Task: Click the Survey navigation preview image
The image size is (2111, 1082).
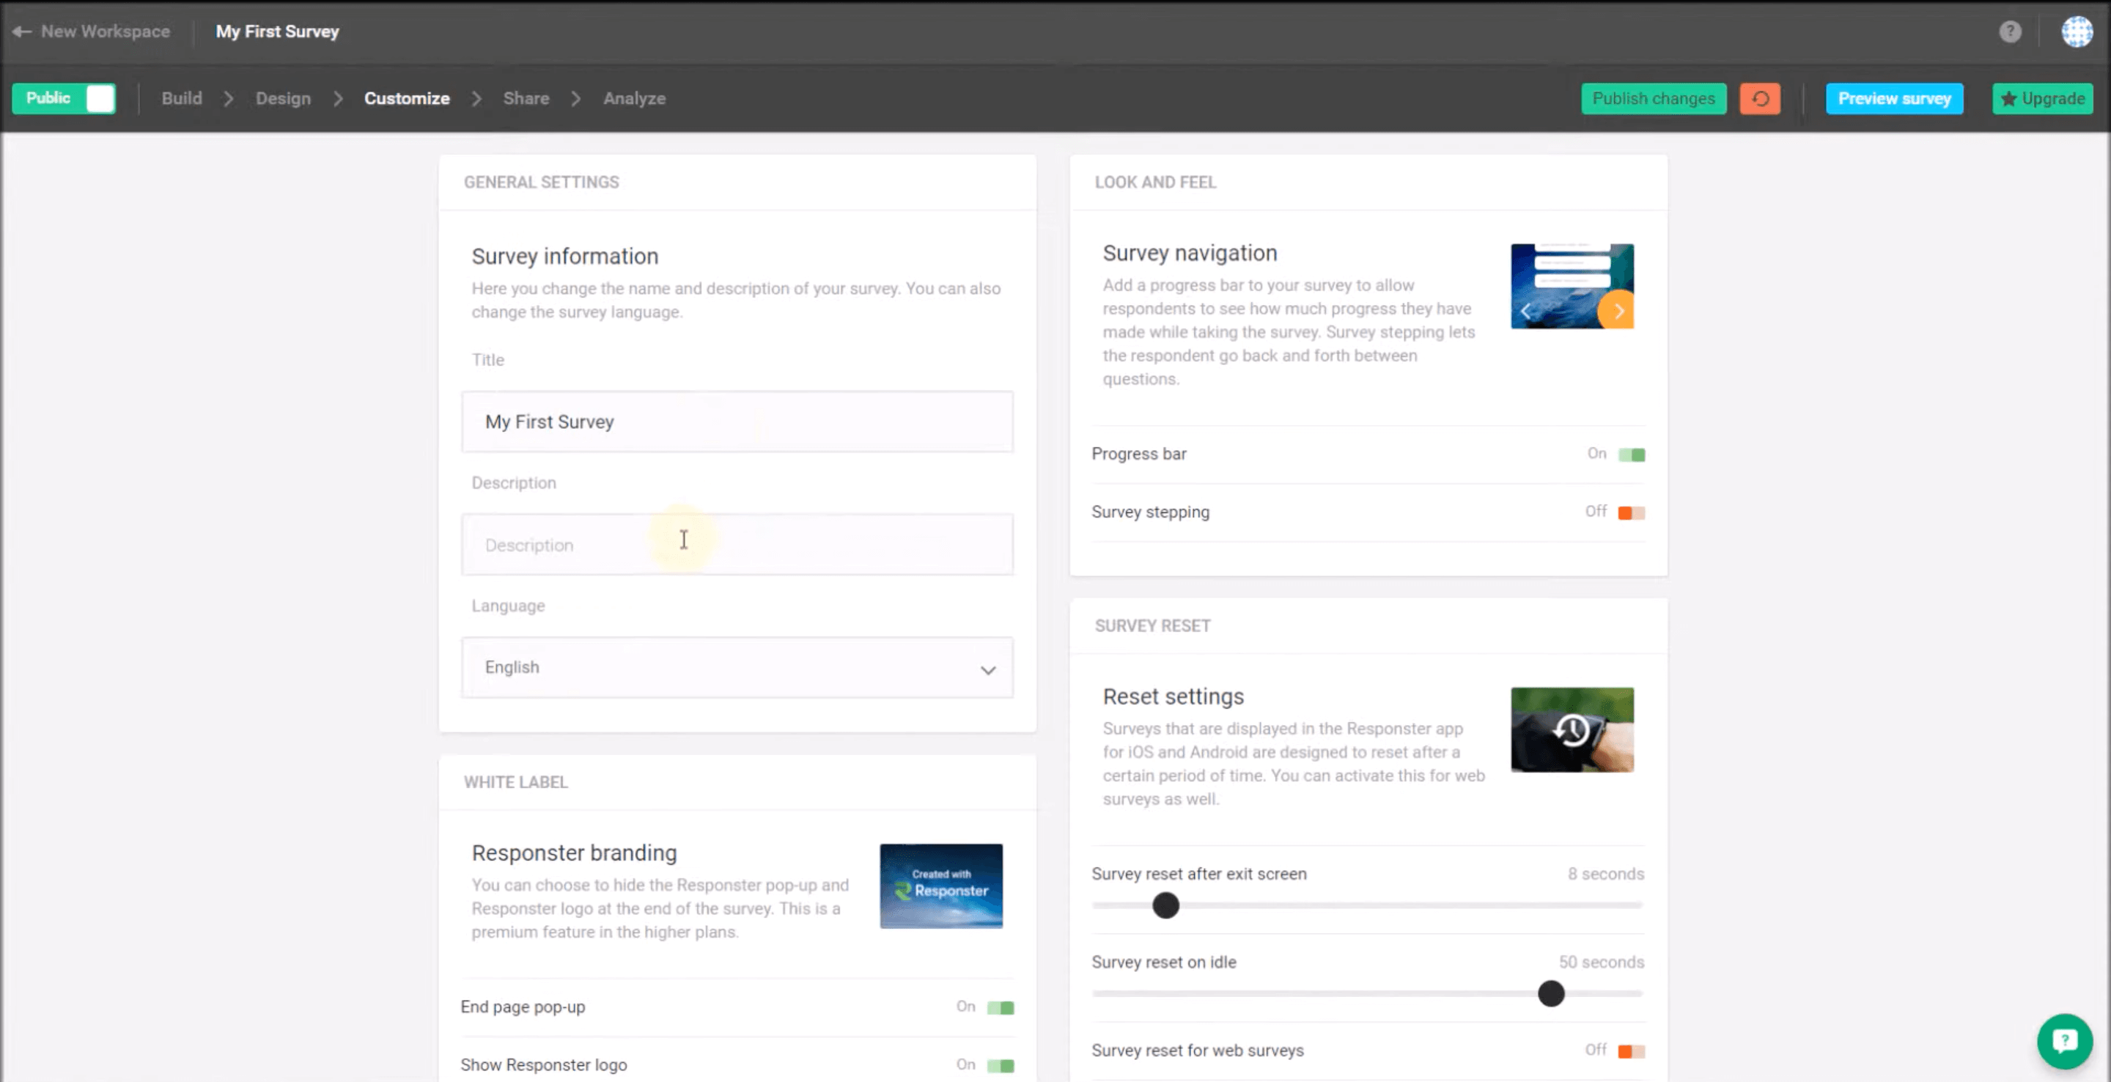Action: [1571, 286]
